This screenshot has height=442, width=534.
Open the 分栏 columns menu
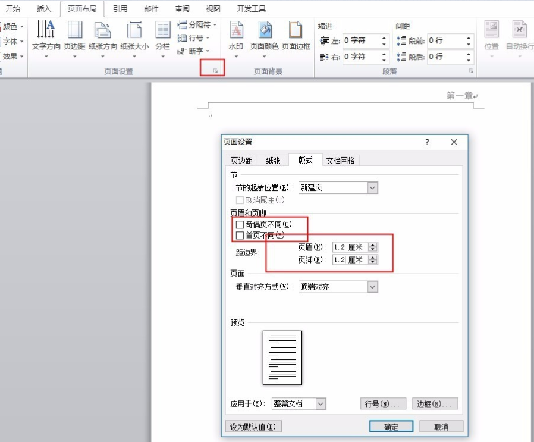[163, 39]
